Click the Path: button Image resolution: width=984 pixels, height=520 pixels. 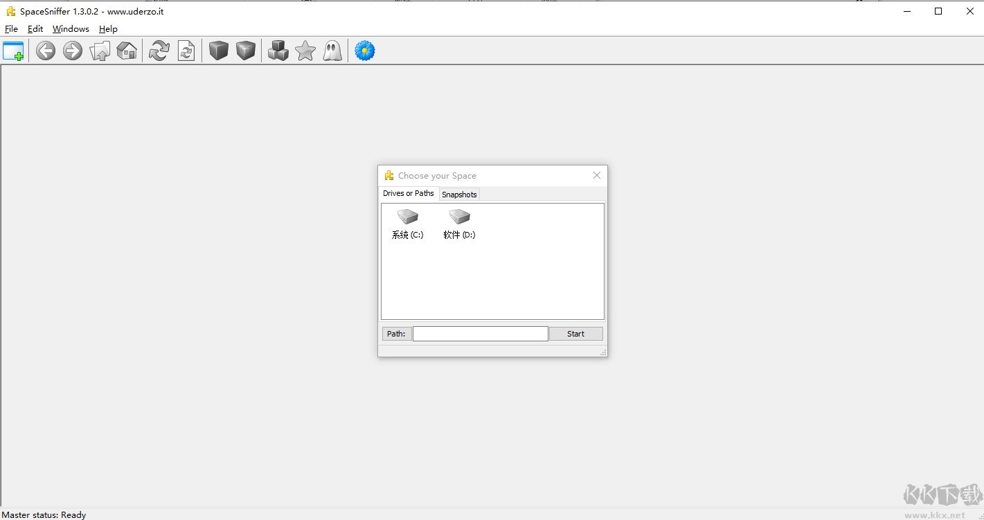(396, 334)
